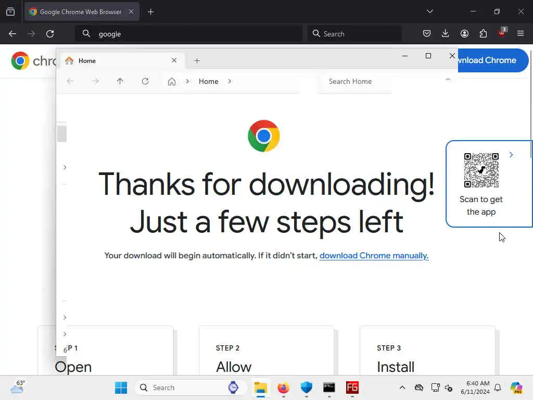Click Firefox back arrow button
The width and height of the screenshot is (533, 400).
point(12,34)
